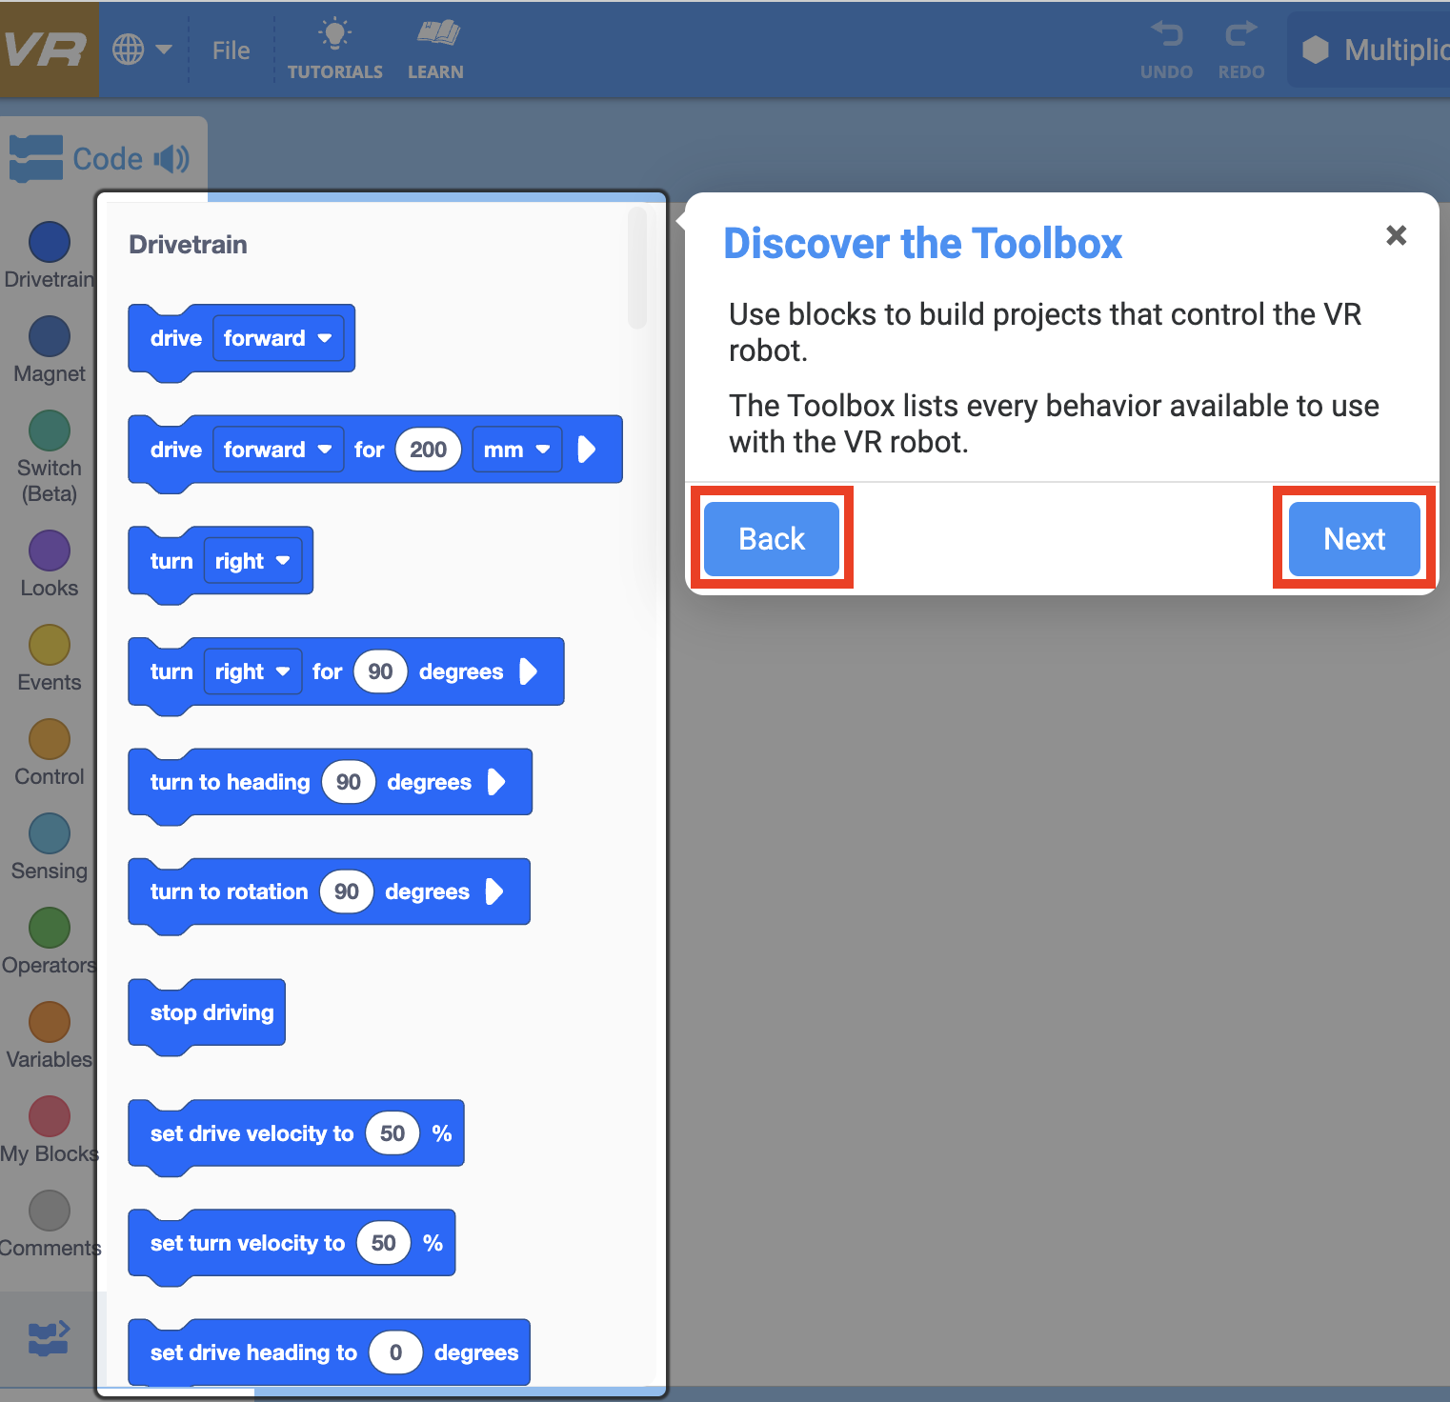
Task: Click the Next button in tutorial
Action: click(1354, 539)
